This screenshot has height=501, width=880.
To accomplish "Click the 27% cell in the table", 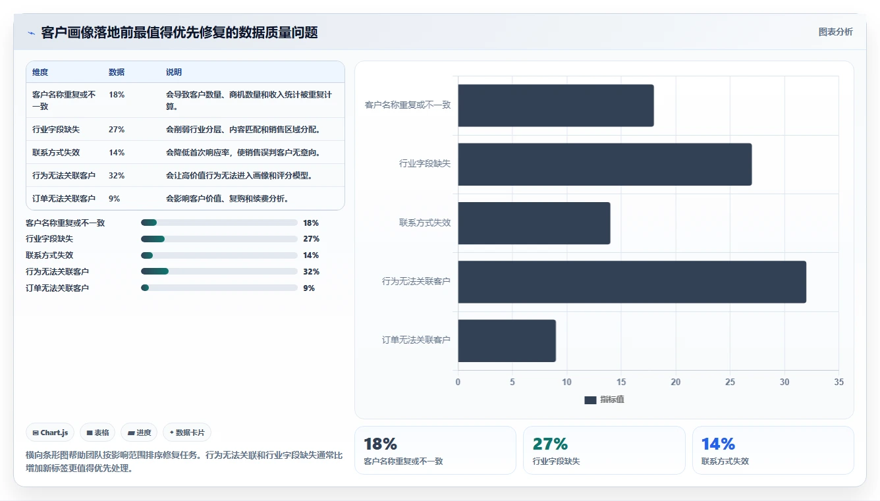I will (x=117, y=130).
